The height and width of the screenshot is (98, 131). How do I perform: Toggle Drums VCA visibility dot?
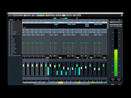[9, 35]
